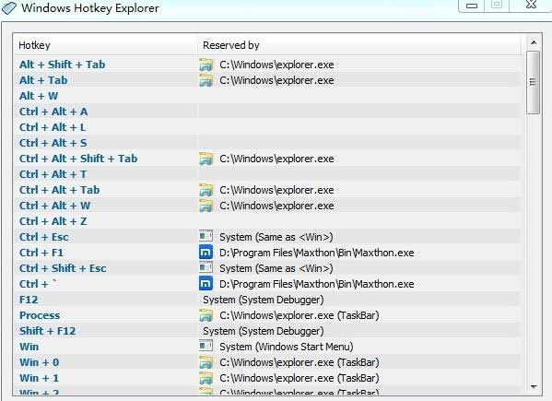
Task: Click Maxthon icon in Ctrl + ` row
Action: point(206,284)
